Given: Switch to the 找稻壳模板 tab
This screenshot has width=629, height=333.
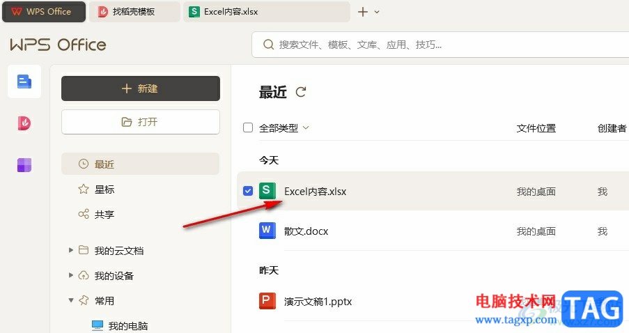Looking at the screenshot, I should [x=134, y=12].
